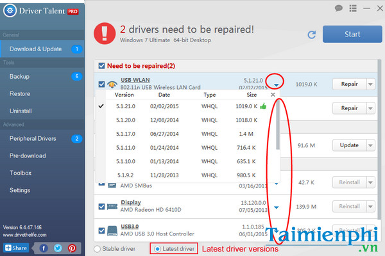Uncheck the USB3.0 driver checkbox
The image size is (385, 256).
101,231
